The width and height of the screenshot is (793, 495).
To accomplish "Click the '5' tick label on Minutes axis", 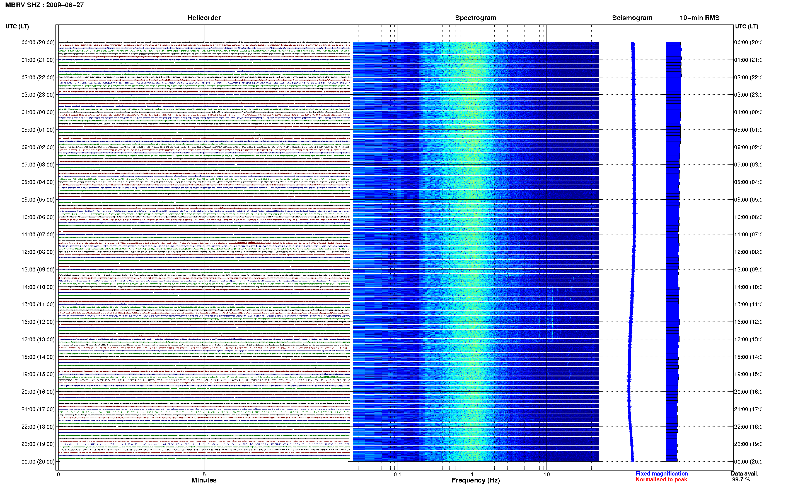I will (x=204, y=474).
